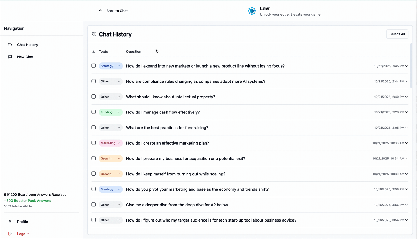The height and width of the screenshot is (239, 417).
Task: Click the Levr logo icon
Action: tap(252, 11)
